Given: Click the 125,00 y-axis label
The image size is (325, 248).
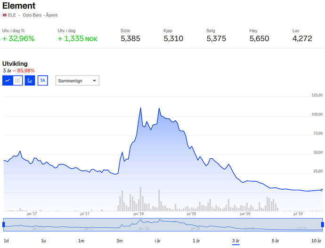Looking at the screenshot, I should click(317, 95).
